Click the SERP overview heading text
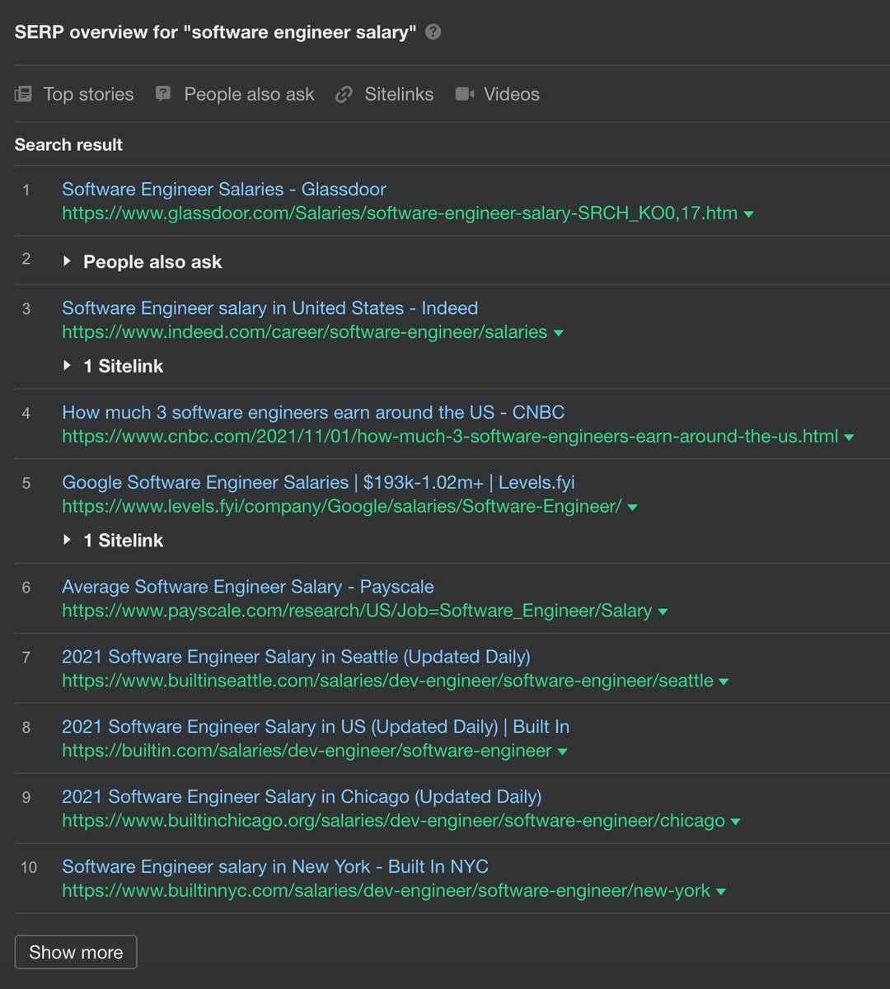Viewport: 890px width, 989px height. point(215,32)
